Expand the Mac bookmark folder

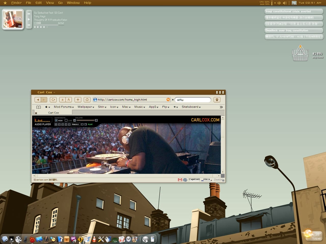tap(126, 107)
